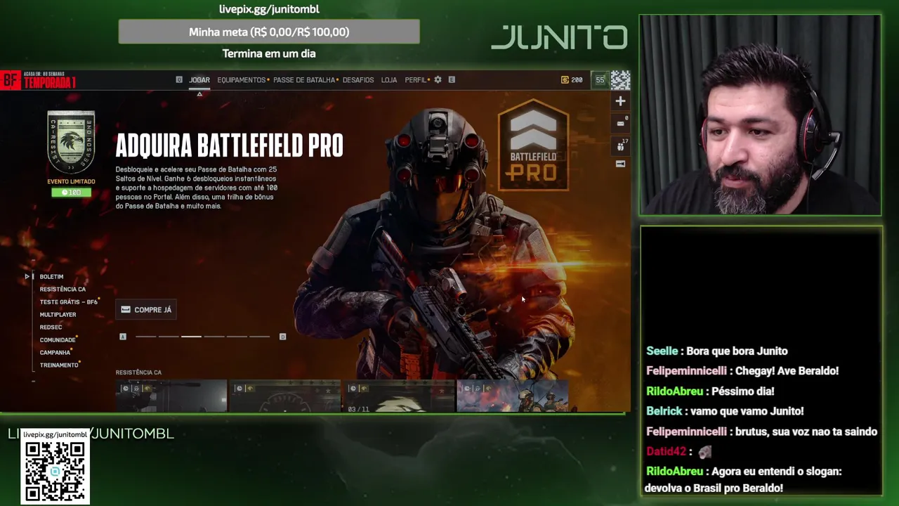
Task: Click the ADQUIRA BATTLEFIELD PRO headline
Action: click(230, 145)
